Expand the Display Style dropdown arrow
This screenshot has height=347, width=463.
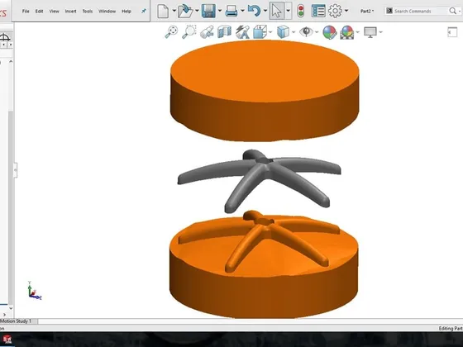point(294,32)
